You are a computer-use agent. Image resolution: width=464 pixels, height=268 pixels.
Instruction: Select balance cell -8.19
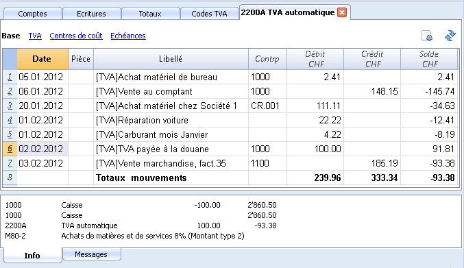[429, 134]
